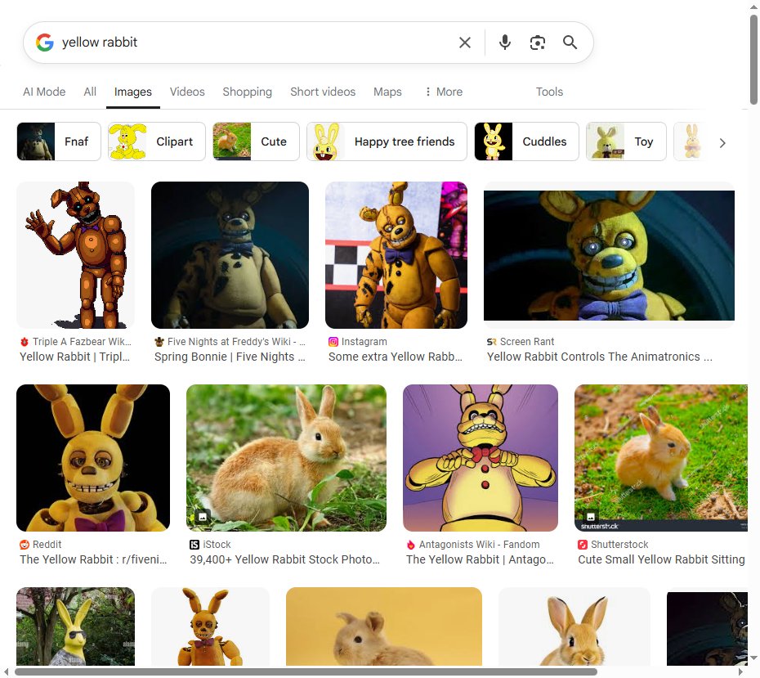Clear the search box with the X icon
Viewport: 760px width, 678px height.
(464, 43)
